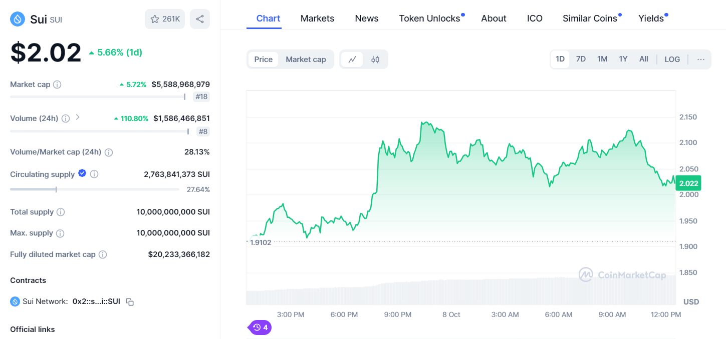Click the 1.9102 opening price label

coord(261,242)
